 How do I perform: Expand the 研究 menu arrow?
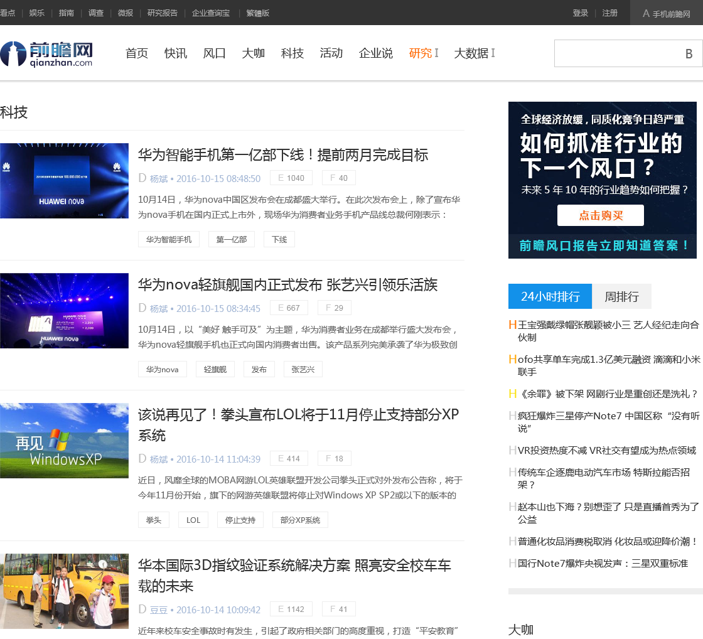click(x=437, y=53)
